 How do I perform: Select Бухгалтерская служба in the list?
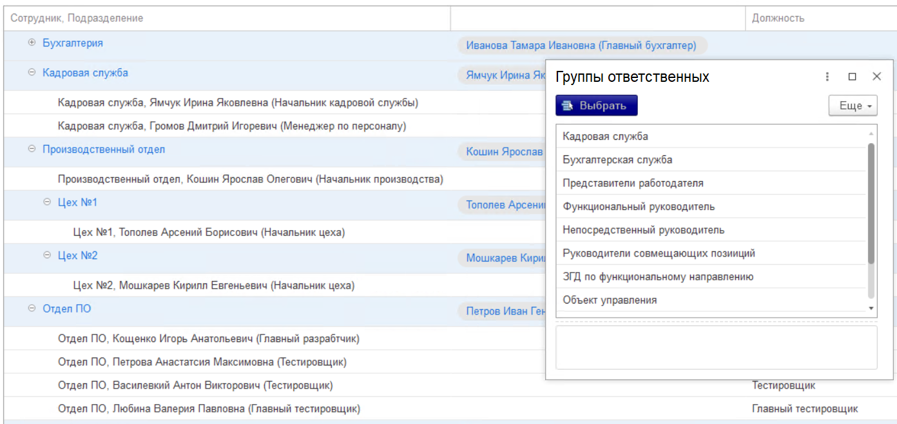711,160
